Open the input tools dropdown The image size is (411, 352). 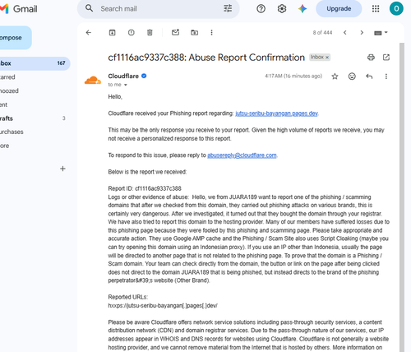pyautogui.click(x=381, y=33)
